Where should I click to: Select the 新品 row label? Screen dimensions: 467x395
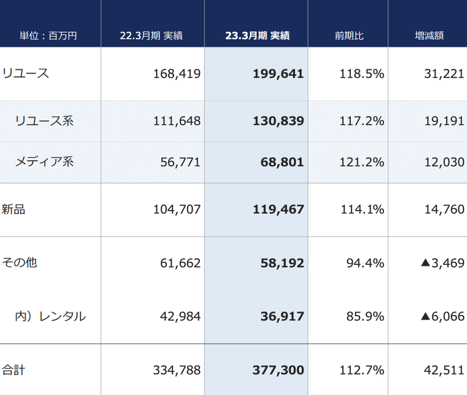[x=13, y=209]
